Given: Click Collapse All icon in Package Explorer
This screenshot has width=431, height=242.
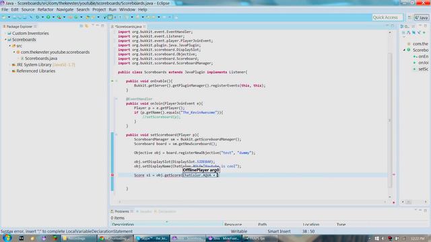Looking at the screenshot, I should click(x=81, y=26).
